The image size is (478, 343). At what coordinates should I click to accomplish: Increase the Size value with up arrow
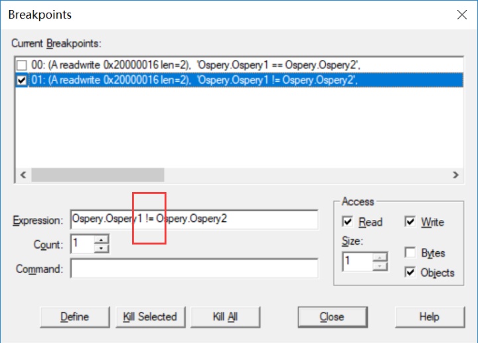[x=380, y=257]
